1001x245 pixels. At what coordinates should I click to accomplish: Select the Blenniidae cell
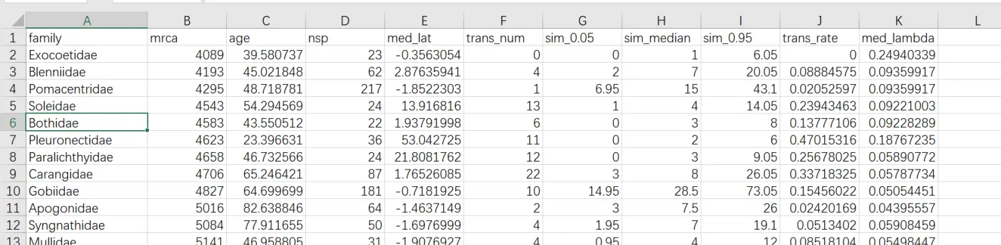[87, 72]
